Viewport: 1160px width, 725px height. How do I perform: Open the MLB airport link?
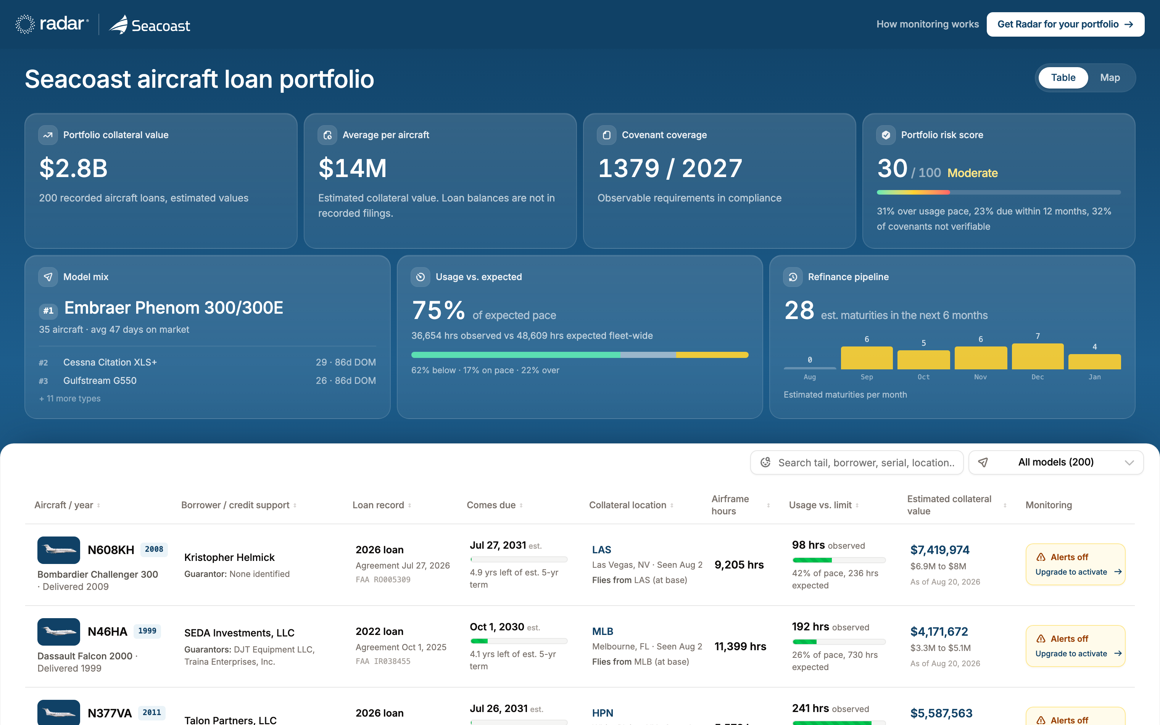click(603, 632)
